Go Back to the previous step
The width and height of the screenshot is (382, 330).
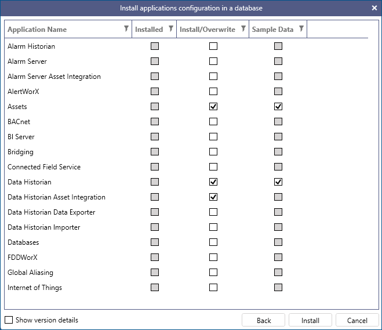click(263, 320)
